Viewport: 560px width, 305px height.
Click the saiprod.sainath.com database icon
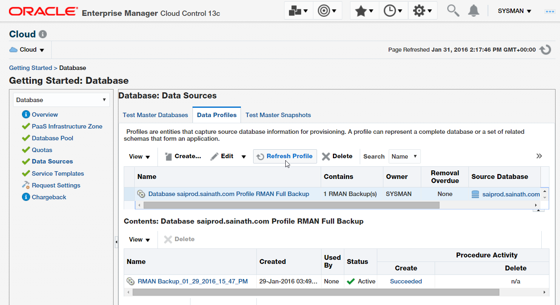pos(475,194)
